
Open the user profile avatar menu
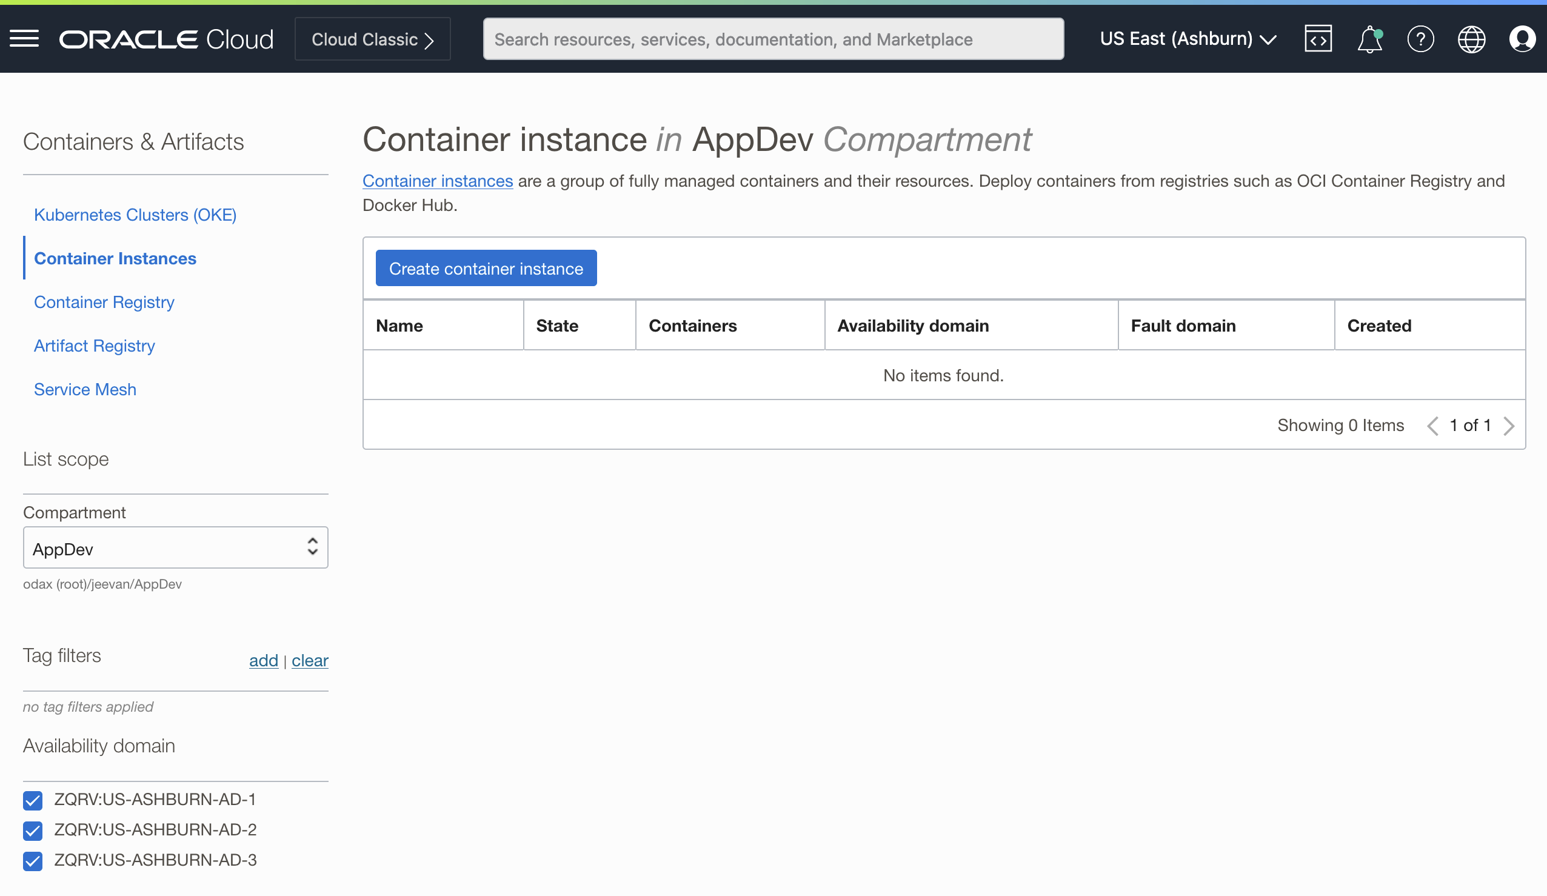[x=1522, y=38]
